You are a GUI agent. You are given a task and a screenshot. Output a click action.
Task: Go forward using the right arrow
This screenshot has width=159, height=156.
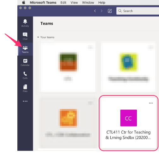(102, 11)
